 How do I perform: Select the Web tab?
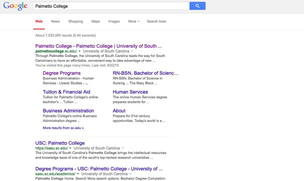pos(39,21)
